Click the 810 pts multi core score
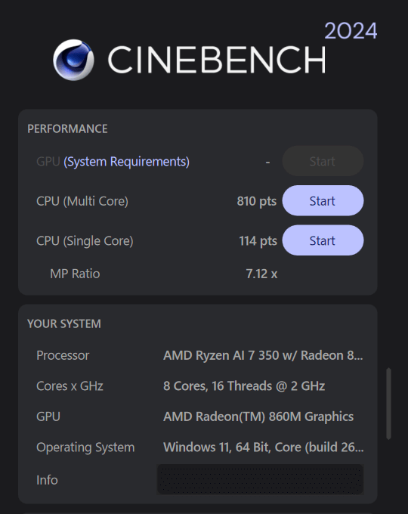 (257, 201)
